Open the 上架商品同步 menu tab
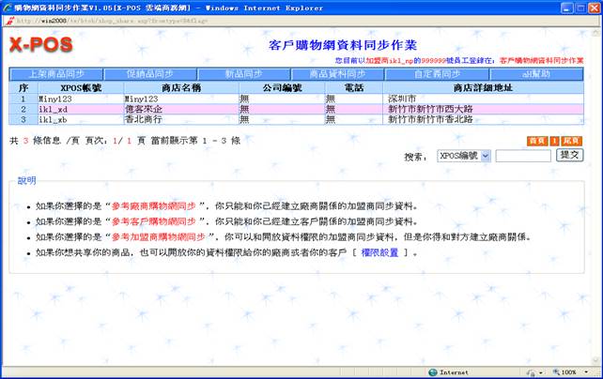This screenshot has height=379, width=603. (56, 73)
